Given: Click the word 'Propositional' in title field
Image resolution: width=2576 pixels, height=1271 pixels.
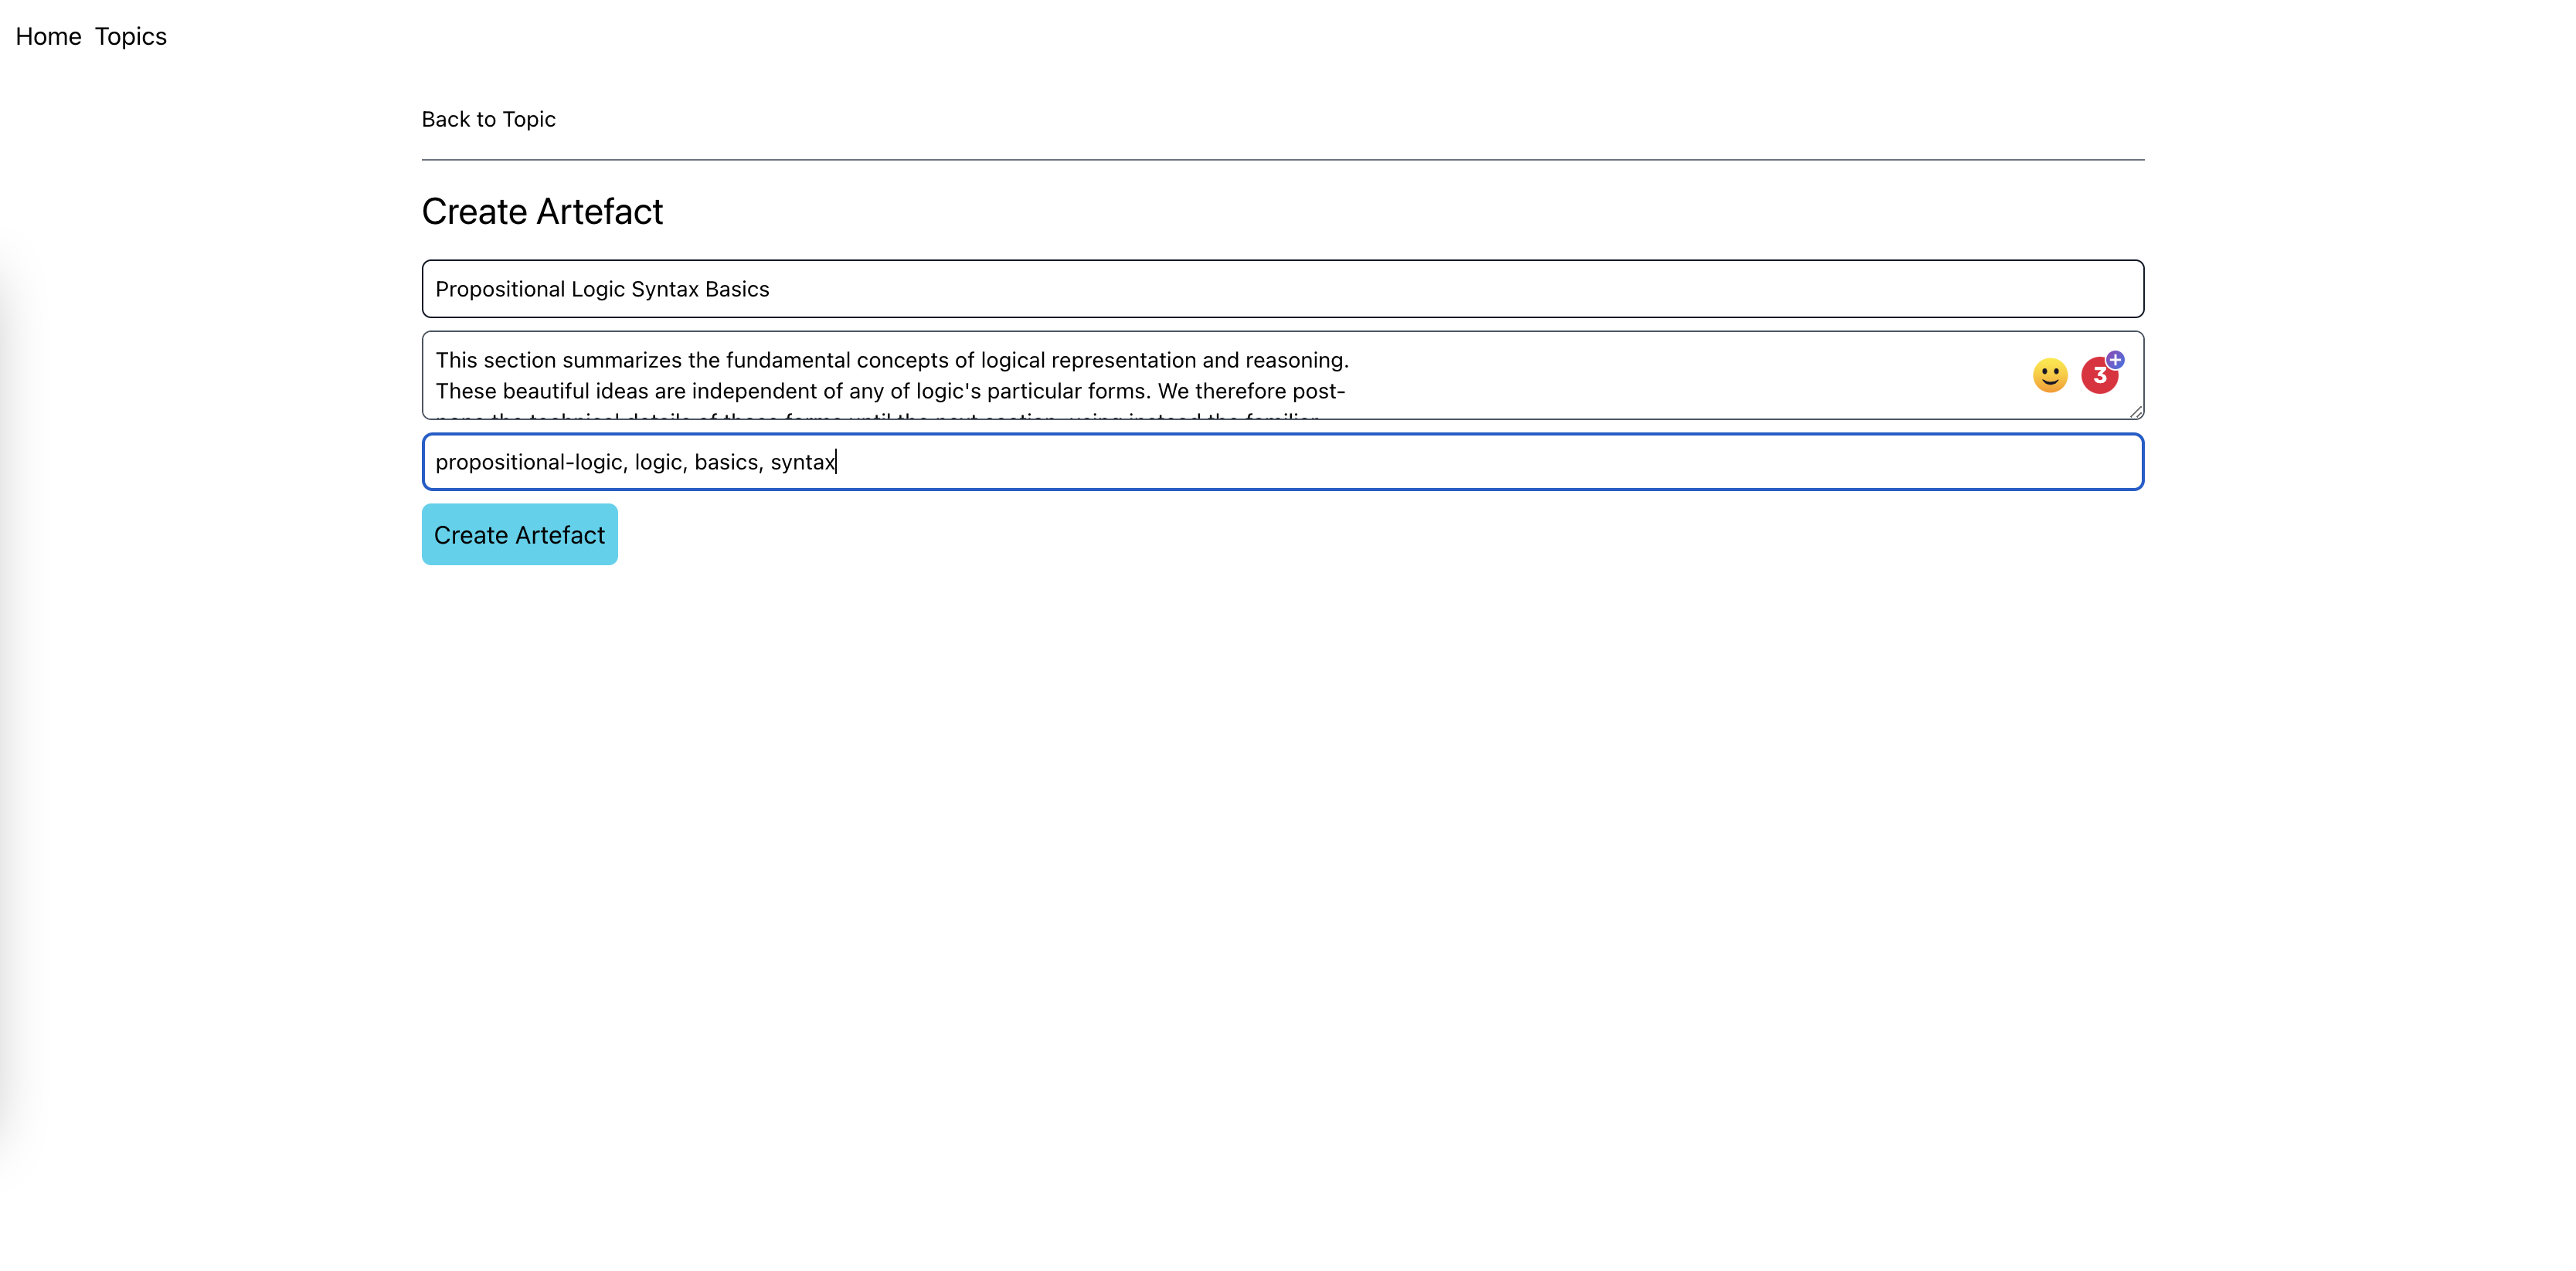Looking at the screenshot, I should pos(500,289).
